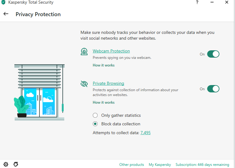Go to My Kaspersky
The image size is (235, 168).
click(x=160, y=165)
